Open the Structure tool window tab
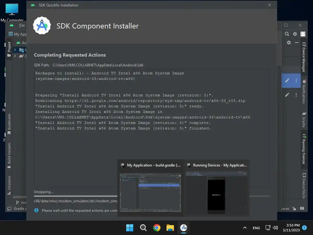The width and height of the screenshot is (313, 235). pyautogui.click(x=9, y=185)
